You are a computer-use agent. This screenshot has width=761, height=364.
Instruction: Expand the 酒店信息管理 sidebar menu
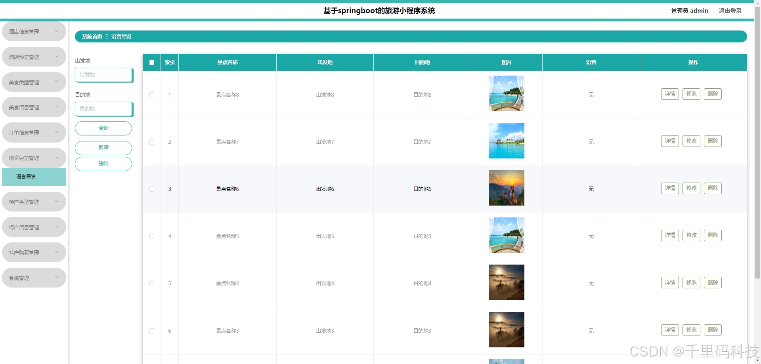point(34,31)
